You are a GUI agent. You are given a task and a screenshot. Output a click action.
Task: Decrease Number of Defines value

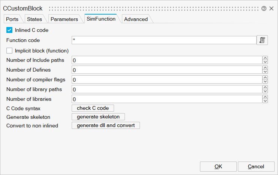[x=265, y=72]
